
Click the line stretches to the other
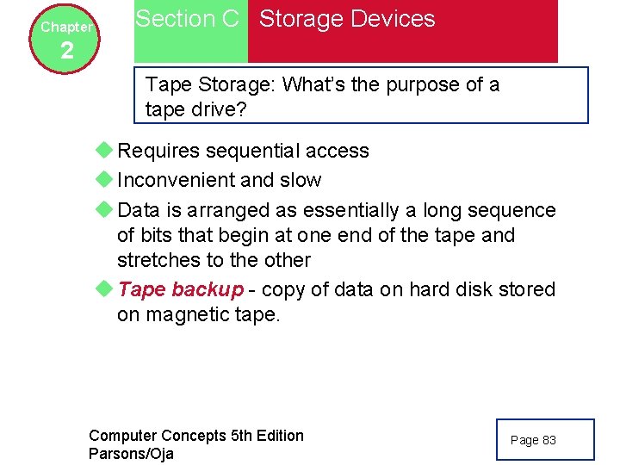[214, 260]
